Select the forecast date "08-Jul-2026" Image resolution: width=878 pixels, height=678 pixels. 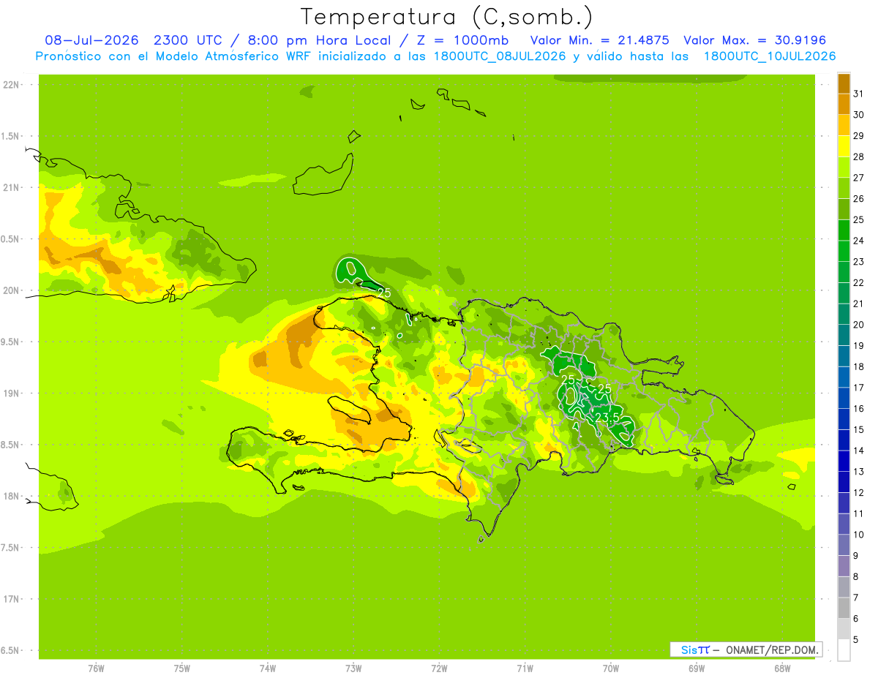point(91,40)
